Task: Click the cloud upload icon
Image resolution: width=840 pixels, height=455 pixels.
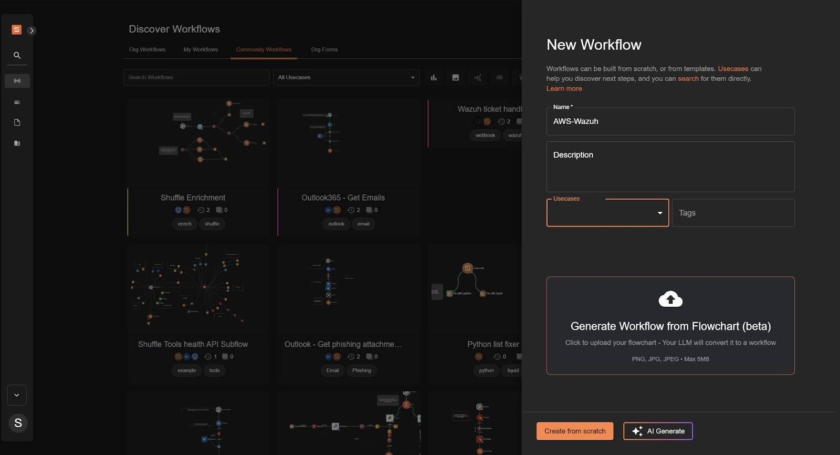Action: coord(670,299)
